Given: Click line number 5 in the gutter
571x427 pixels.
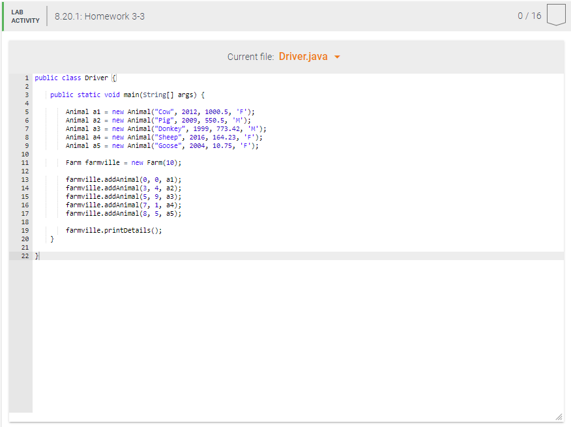Looking at the screenshot, I should (25, 111).
